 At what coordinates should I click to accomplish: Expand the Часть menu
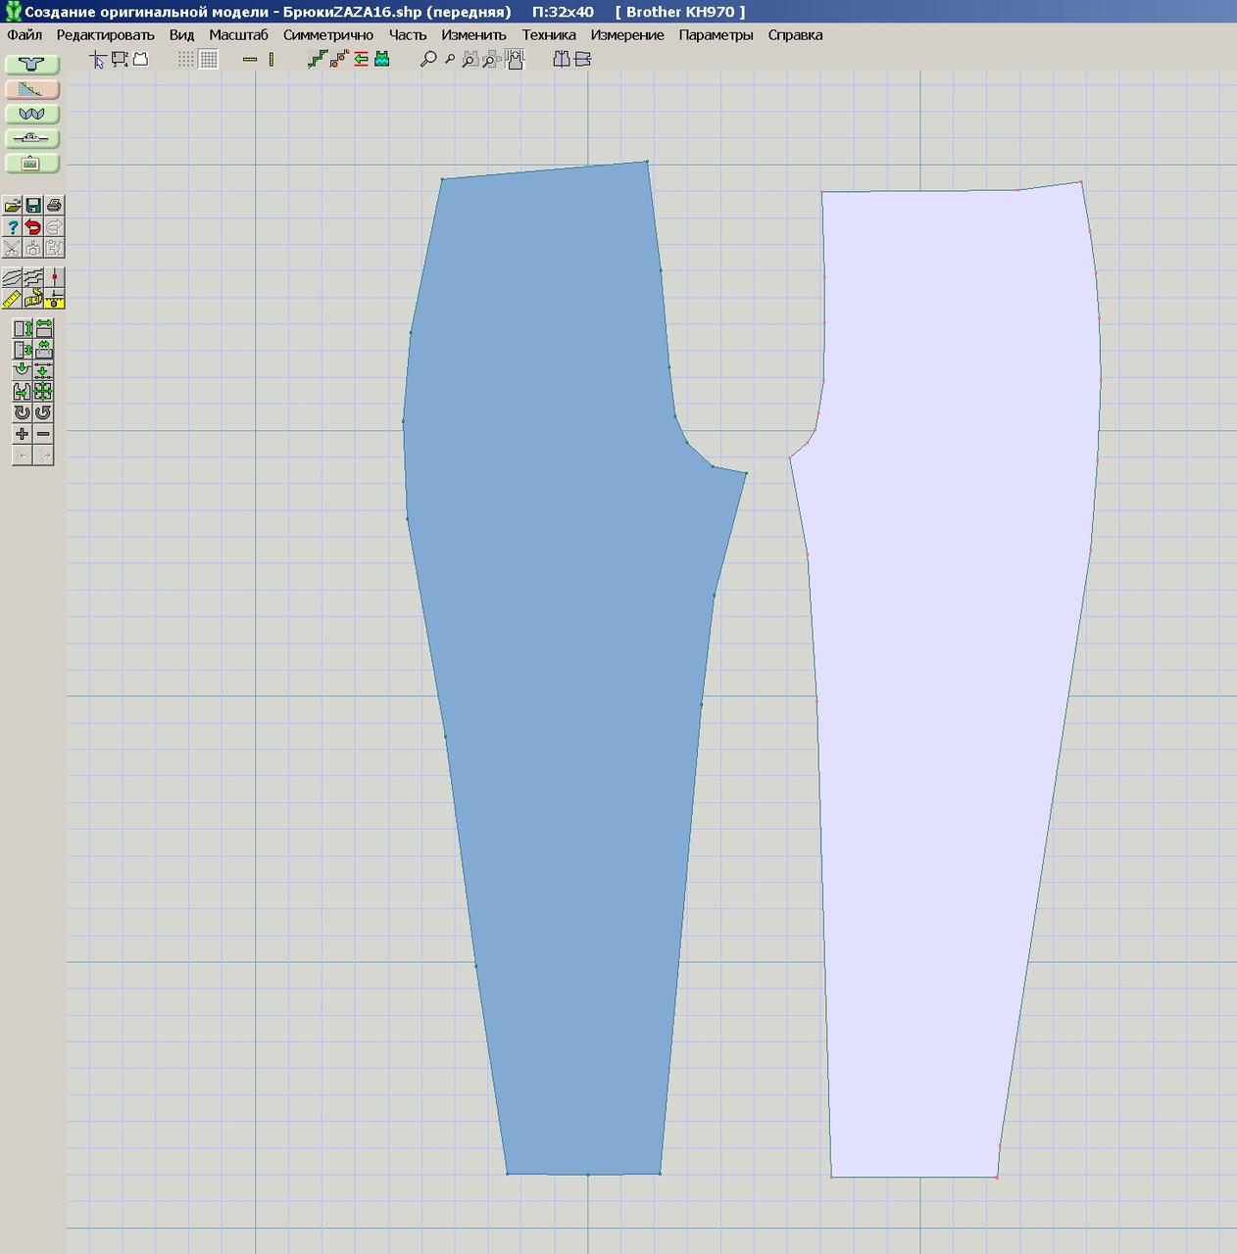(407, 35)
